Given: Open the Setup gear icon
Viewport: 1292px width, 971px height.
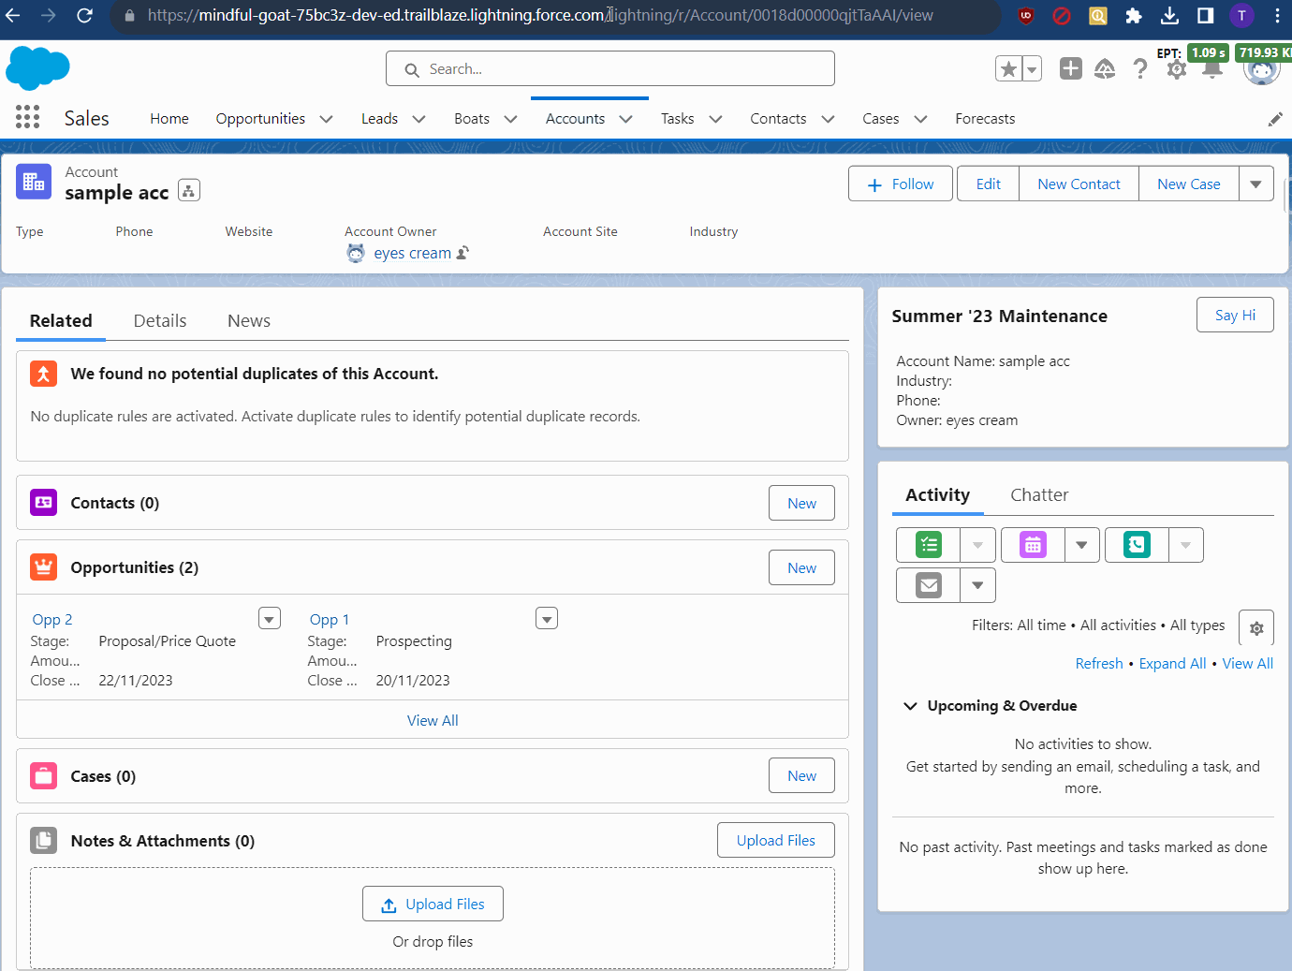Looking at the screenshot, I should tap(1176, 68).
